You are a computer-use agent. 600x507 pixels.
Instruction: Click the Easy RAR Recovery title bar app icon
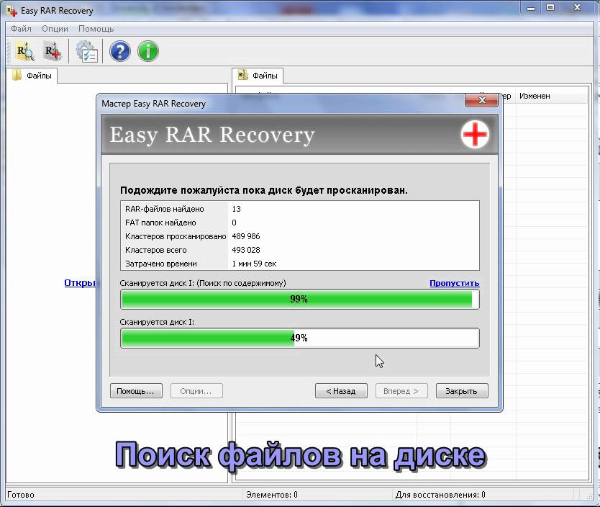click(12, 11)
